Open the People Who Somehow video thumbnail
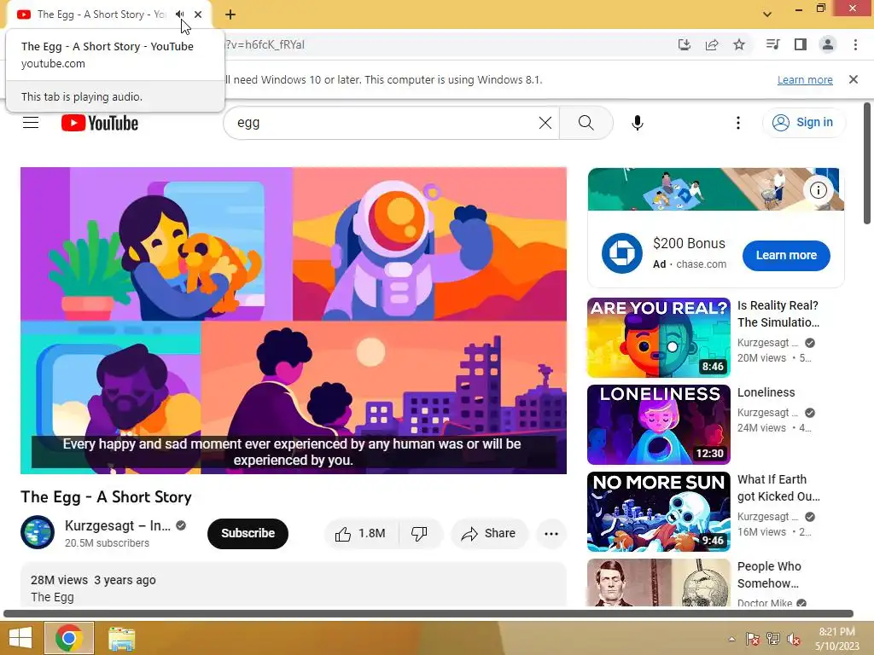874x655 pixels. point(658,583)
